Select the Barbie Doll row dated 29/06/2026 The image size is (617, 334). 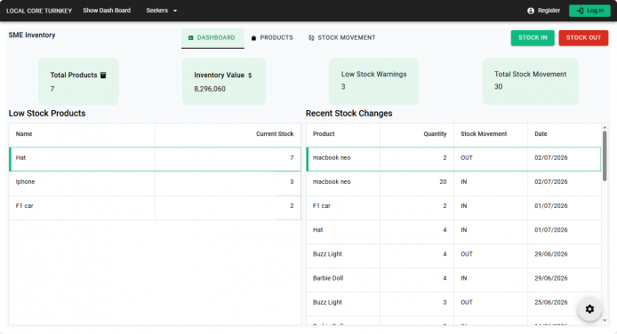[x=453, y=280]
